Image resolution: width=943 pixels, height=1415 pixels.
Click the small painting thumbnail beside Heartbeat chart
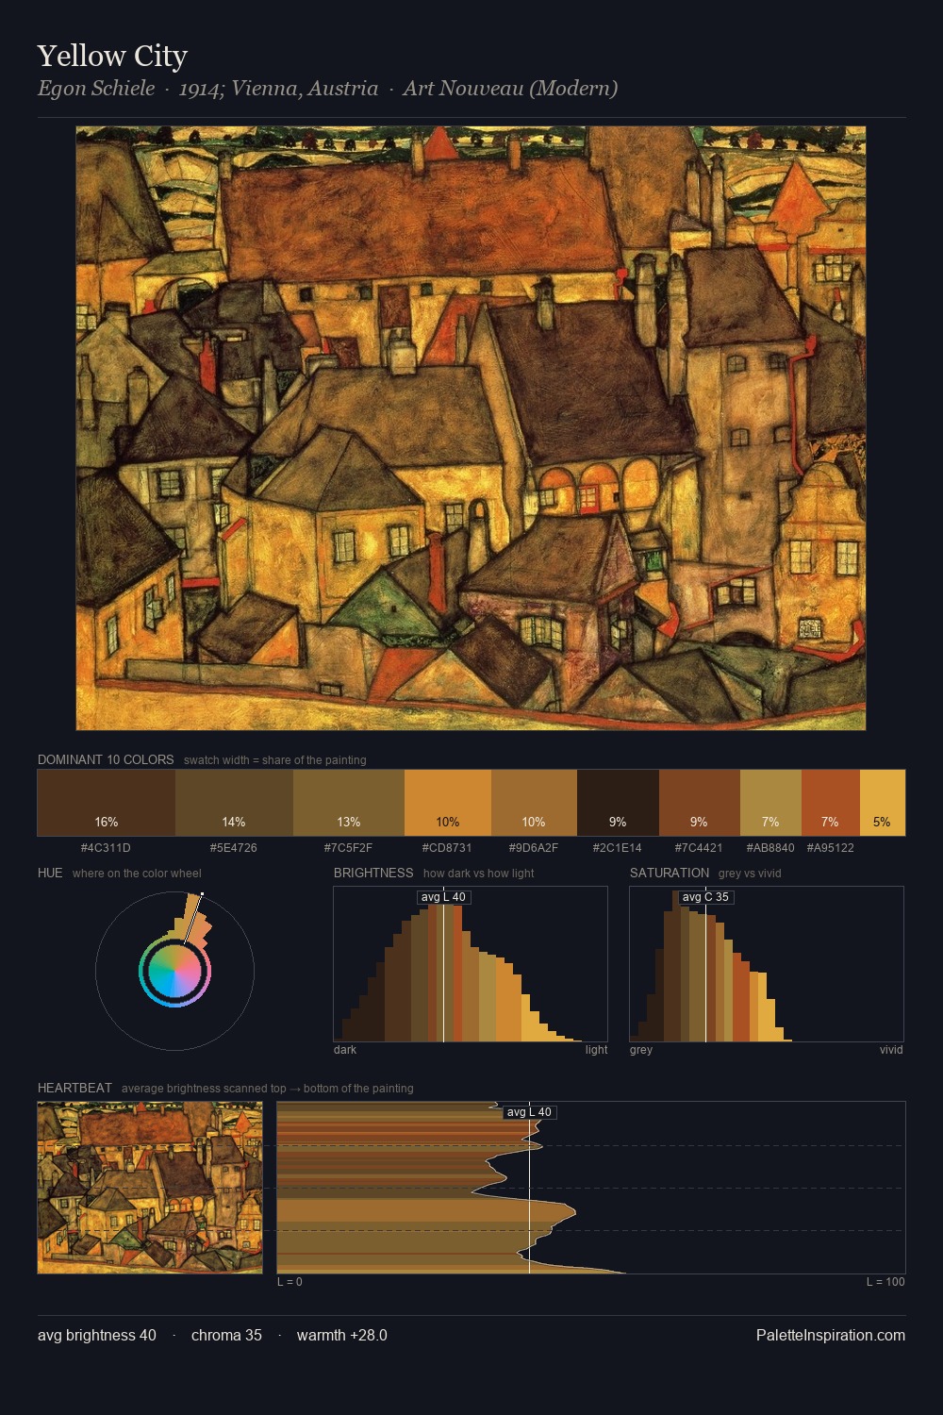pos(150,1188)
